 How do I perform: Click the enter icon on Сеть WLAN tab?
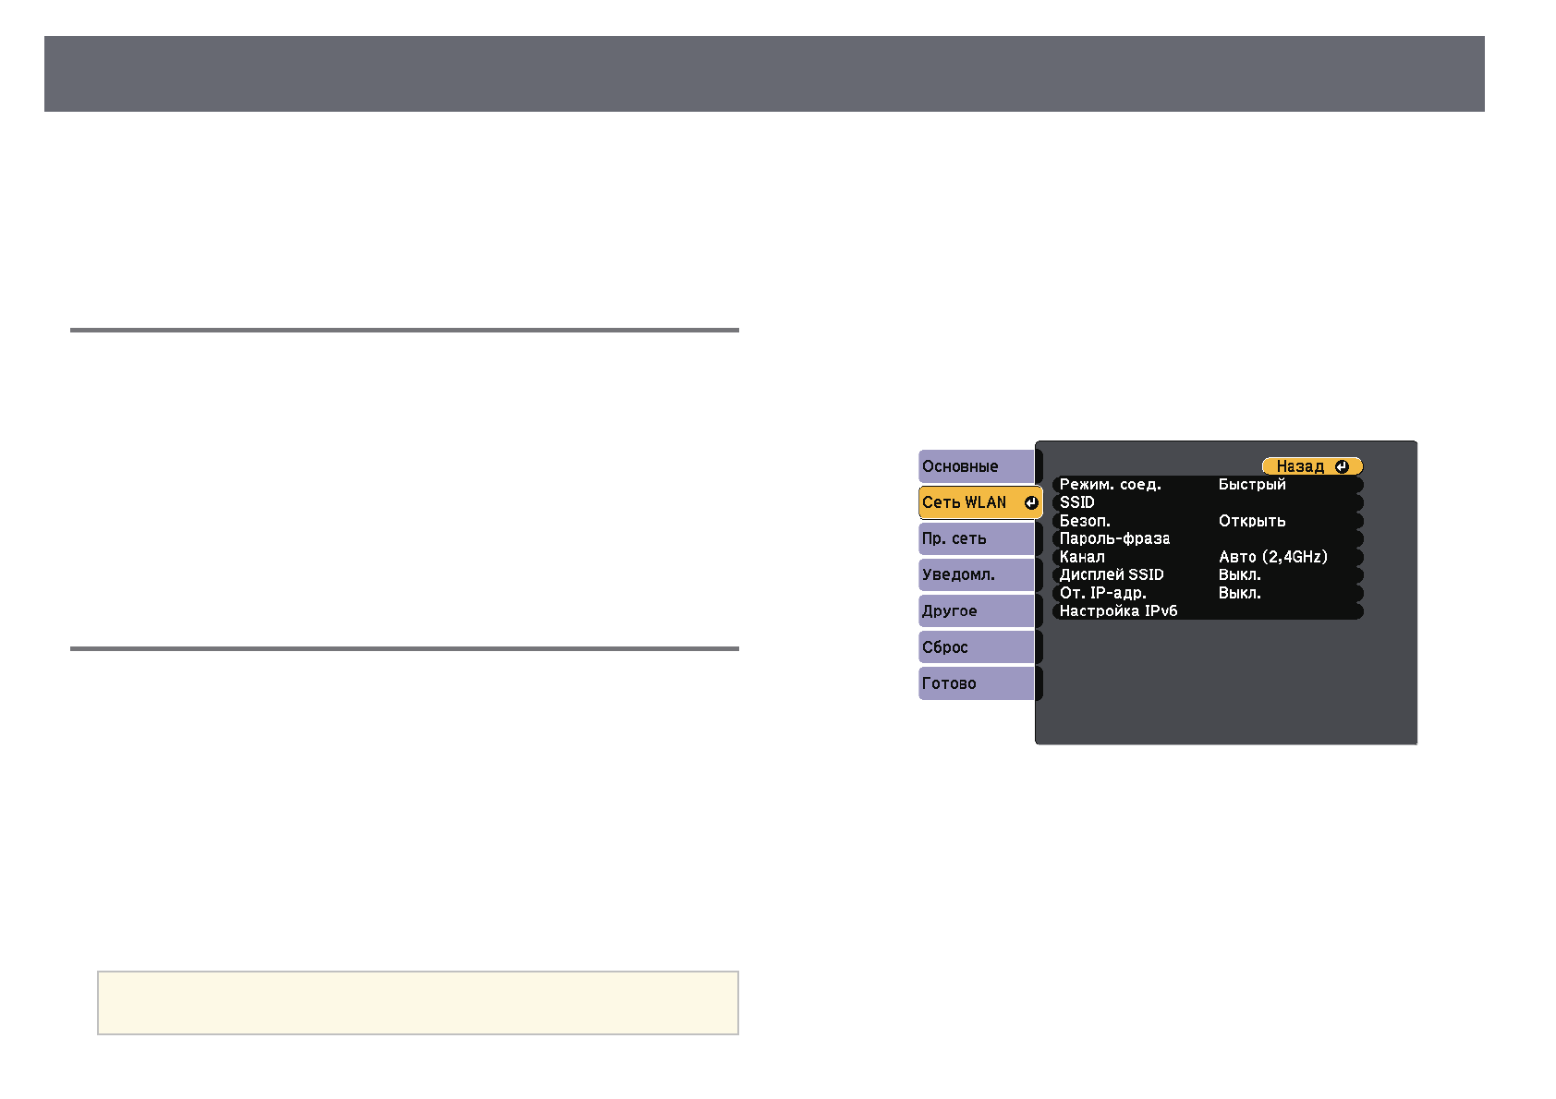point(1030,503)
